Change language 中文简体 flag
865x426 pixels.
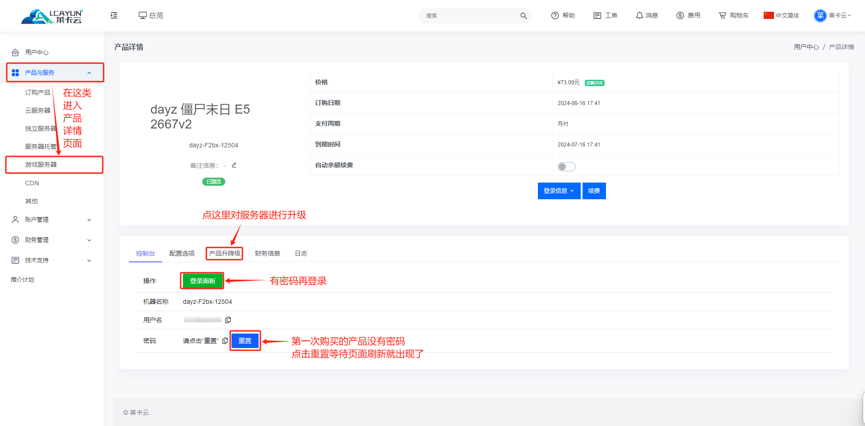tap(782, 15)
